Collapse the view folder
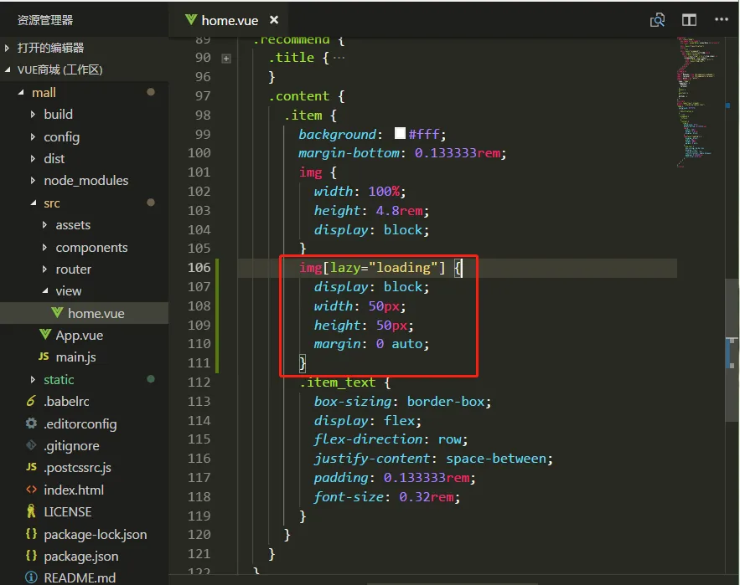The width and height of the screenshot is (740, 585). (x=45, y=291)
